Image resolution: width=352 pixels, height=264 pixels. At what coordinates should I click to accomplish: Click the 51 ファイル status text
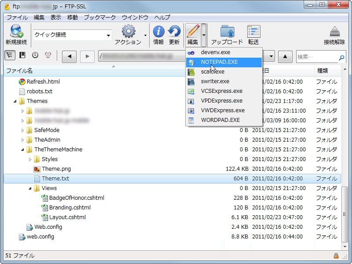pos(20,256)
